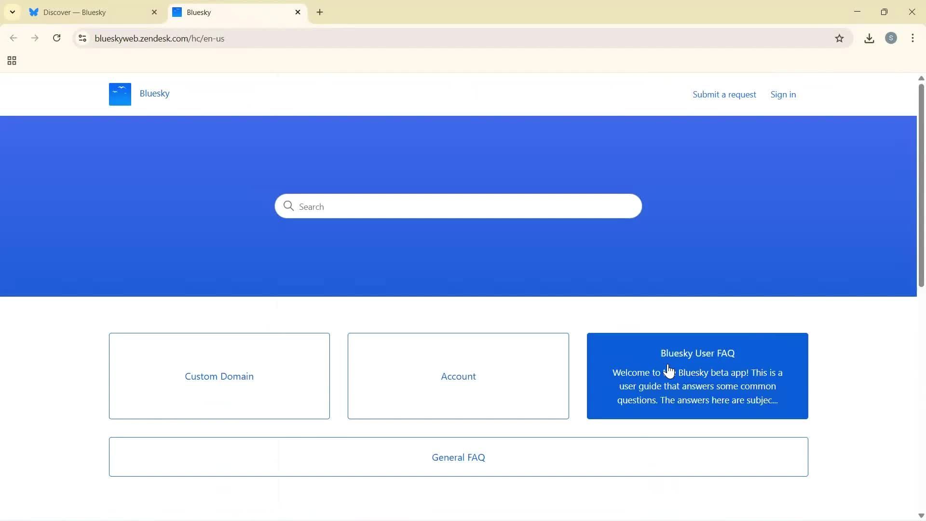Click the Sign in link

point(783,94)
